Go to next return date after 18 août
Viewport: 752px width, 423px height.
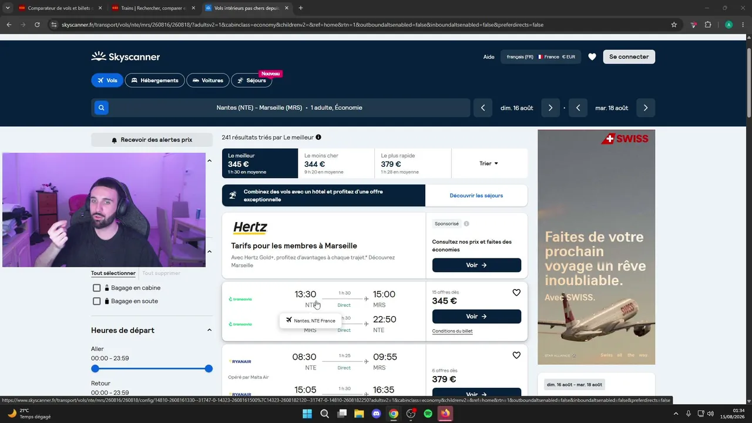coord(646,108)
